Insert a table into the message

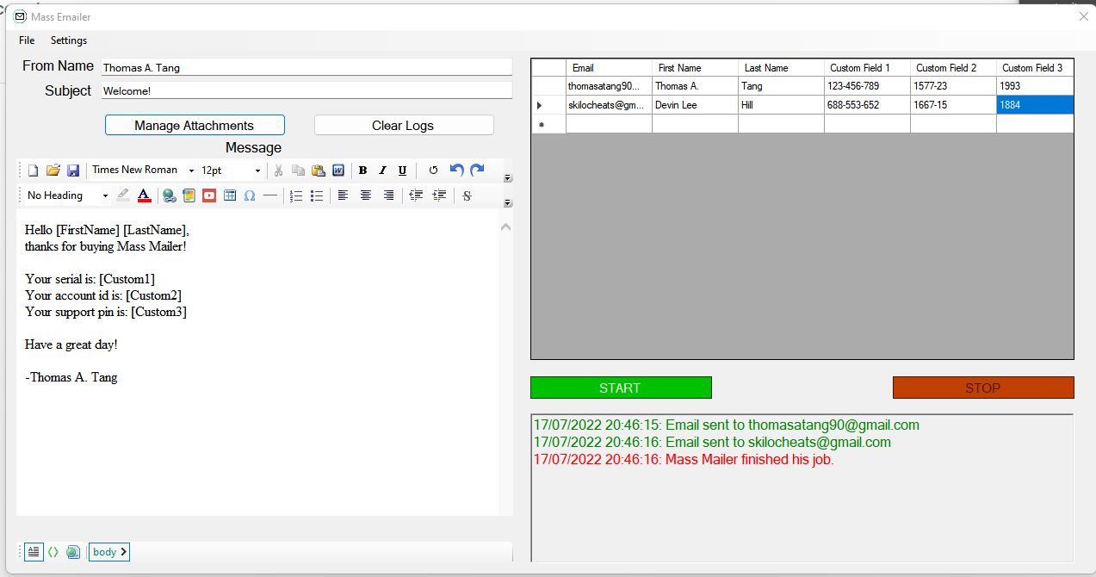pyautogui.click(x=230, y=195)
